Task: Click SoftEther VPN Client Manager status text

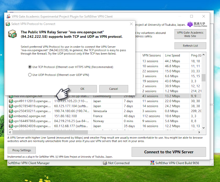Action: pos(29,163)
